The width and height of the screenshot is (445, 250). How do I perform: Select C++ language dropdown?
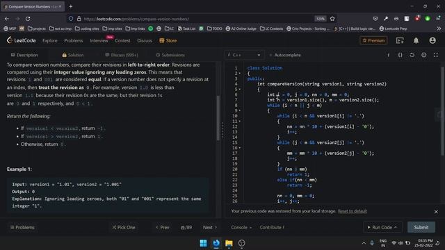point(244,55)
